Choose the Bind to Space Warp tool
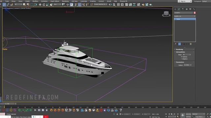The height and width of the screenshot is (118, 211). (12, 5)
